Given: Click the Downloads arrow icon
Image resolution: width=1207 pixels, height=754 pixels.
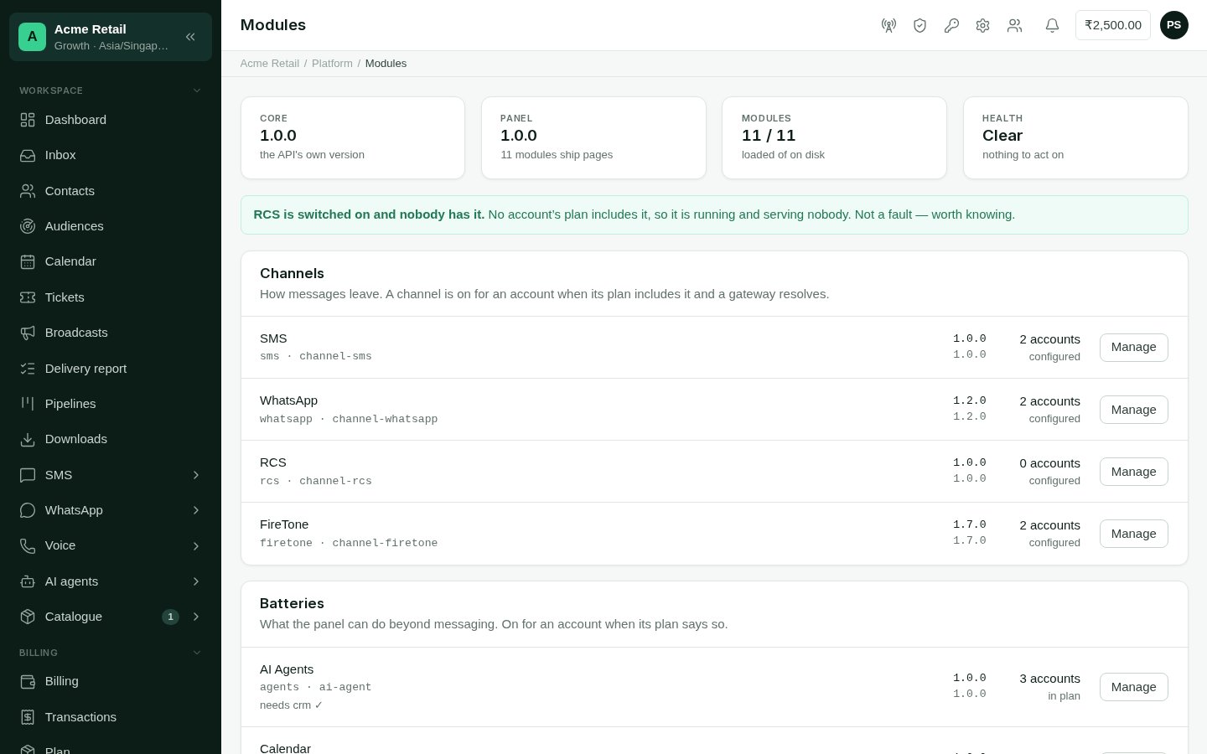Looking at the screenshot, I should pyautogui.click(x=28, y=439).
